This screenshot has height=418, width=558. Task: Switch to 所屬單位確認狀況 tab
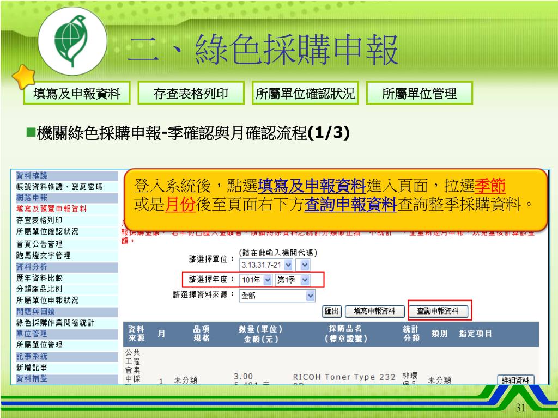tap(305, 93)
